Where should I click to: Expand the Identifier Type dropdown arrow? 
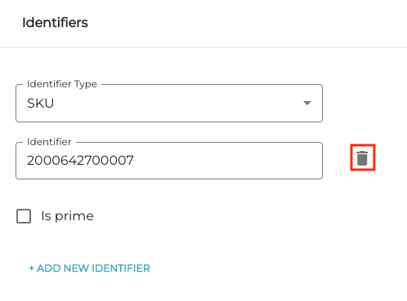[307, 103]
